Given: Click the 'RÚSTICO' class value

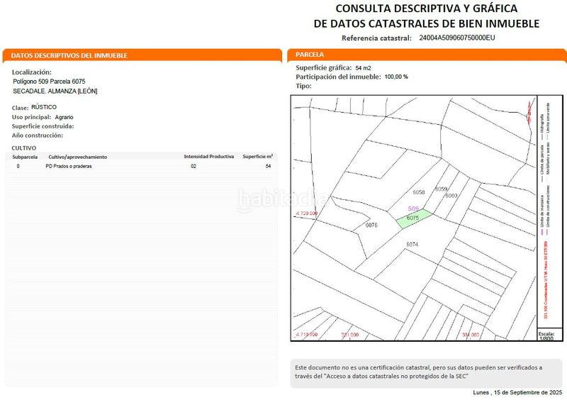Looking at the screenshot, I should coord(44,107).
